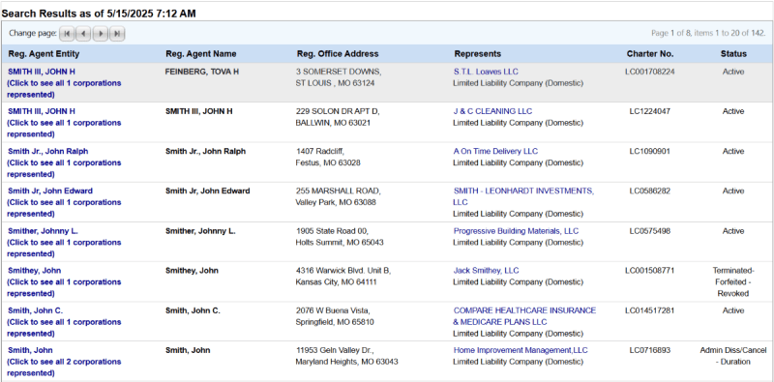774x382 pixels.
Task: Select Admin Diss/Cancel - Duration status
Action: 733,356
